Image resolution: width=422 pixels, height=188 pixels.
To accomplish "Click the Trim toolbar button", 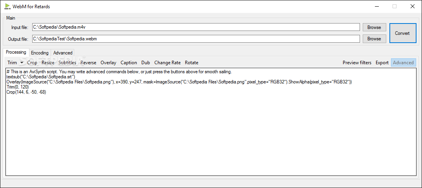I will 12,63.
